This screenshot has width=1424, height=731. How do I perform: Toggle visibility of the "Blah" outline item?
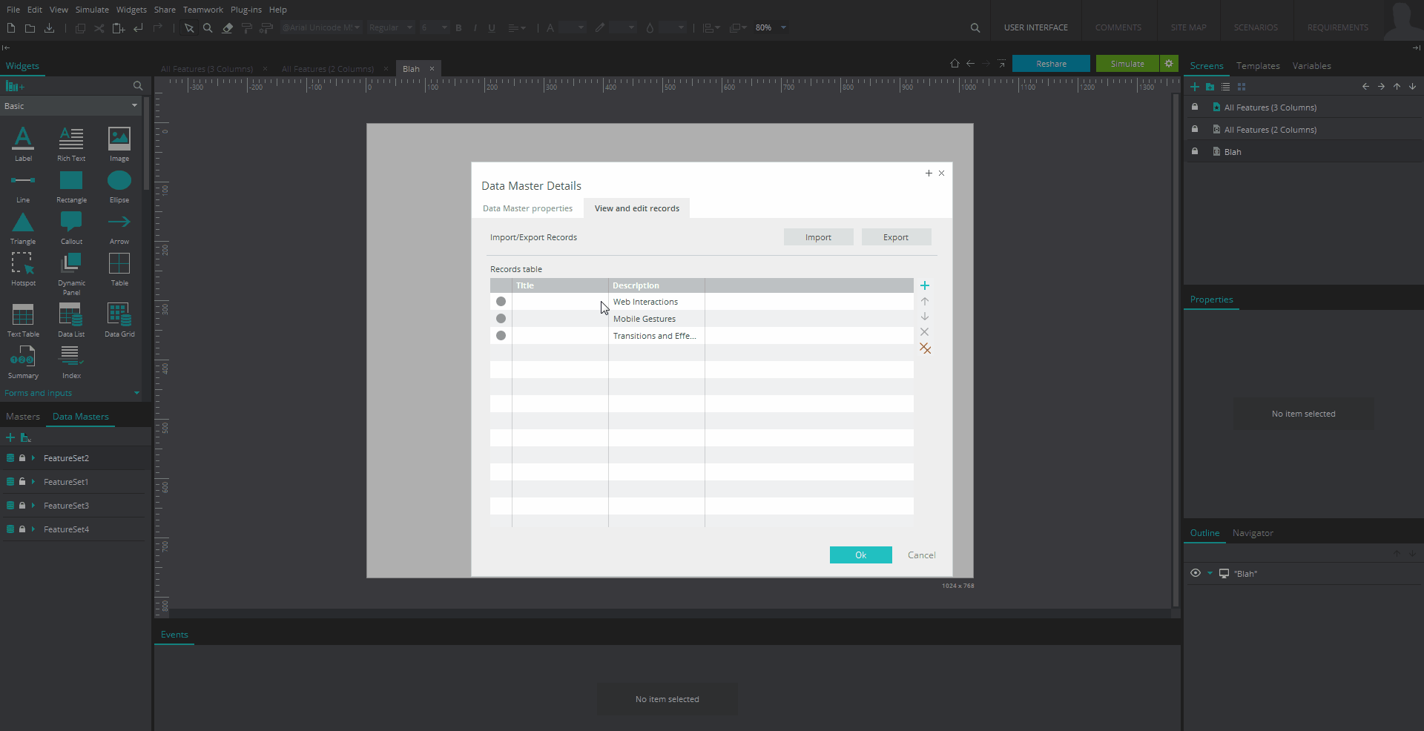[1195, 573]
